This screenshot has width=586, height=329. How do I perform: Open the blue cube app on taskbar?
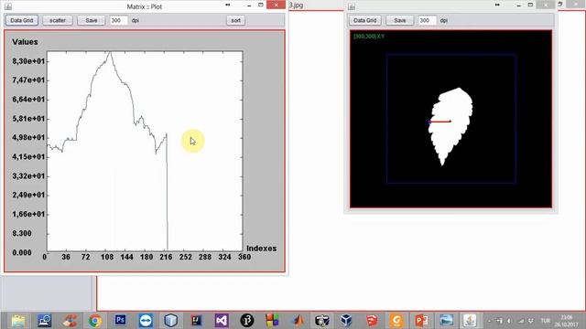pyautogui.click(x=171, y=320)
